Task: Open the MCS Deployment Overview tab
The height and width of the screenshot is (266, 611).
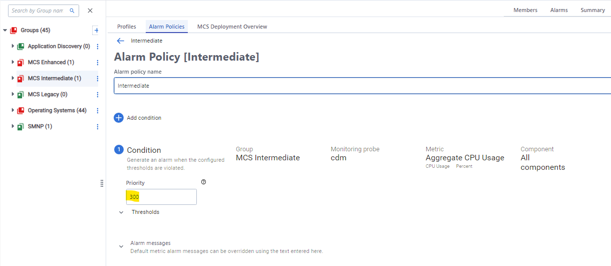Action: click(232, 27)
